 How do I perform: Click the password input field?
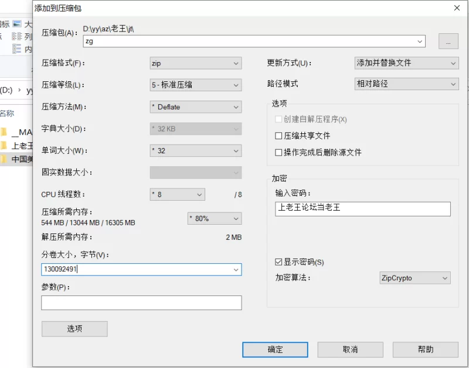tap(362, 209)
